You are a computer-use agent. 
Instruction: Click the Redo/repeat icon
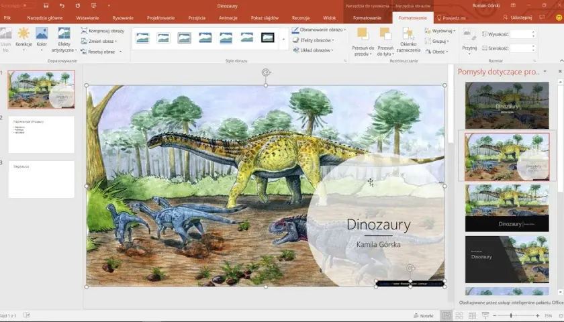[x=77, y=6]
